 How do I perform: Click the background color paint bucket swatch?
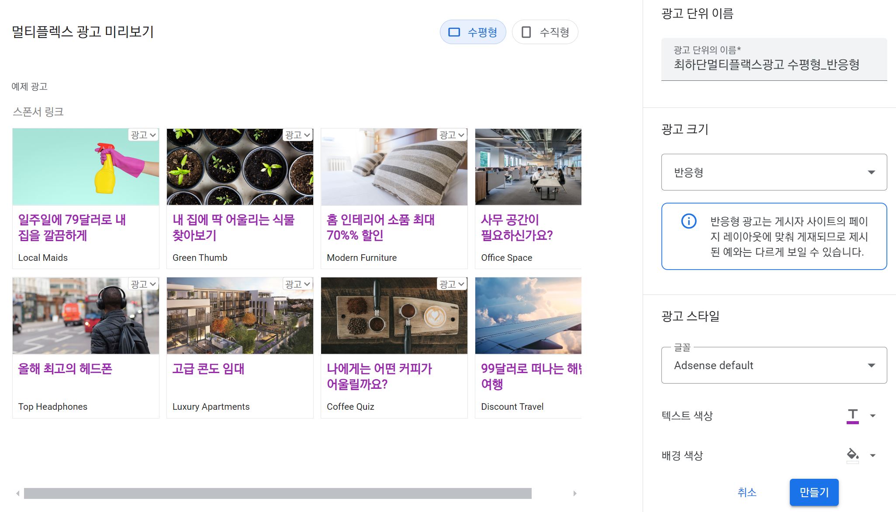[852, 454]
